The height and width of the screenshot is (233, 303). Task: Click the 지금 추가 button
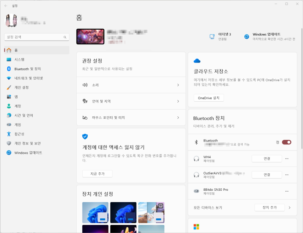[97, 174]
